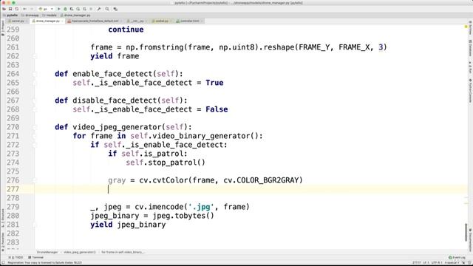The width and height of the screenshot is (473, 266).
Task: Open the TODO tool window
Action: [x=16, y=258]
